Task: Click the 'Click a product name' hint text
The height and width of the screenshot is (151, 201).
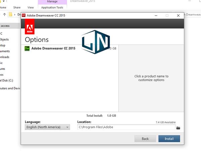Action: (x=151, y=78)
